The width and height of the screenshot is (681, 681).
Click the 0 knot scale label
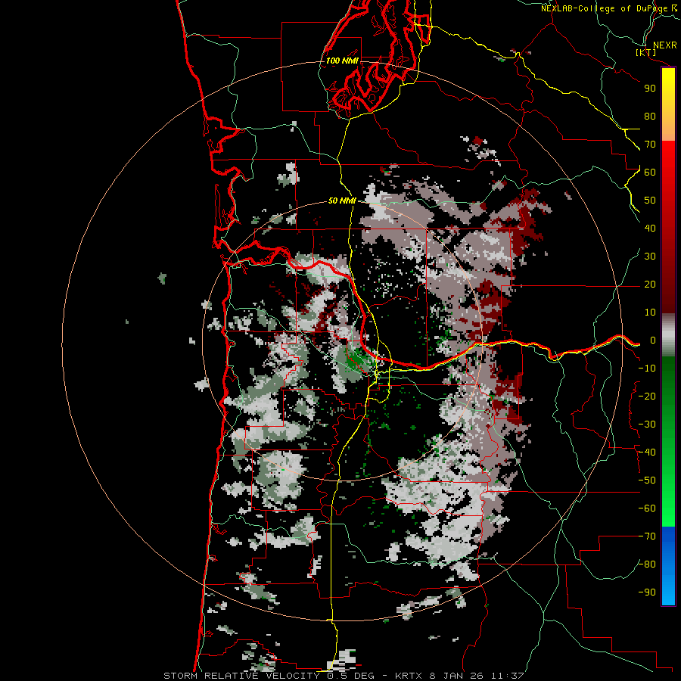652,340
